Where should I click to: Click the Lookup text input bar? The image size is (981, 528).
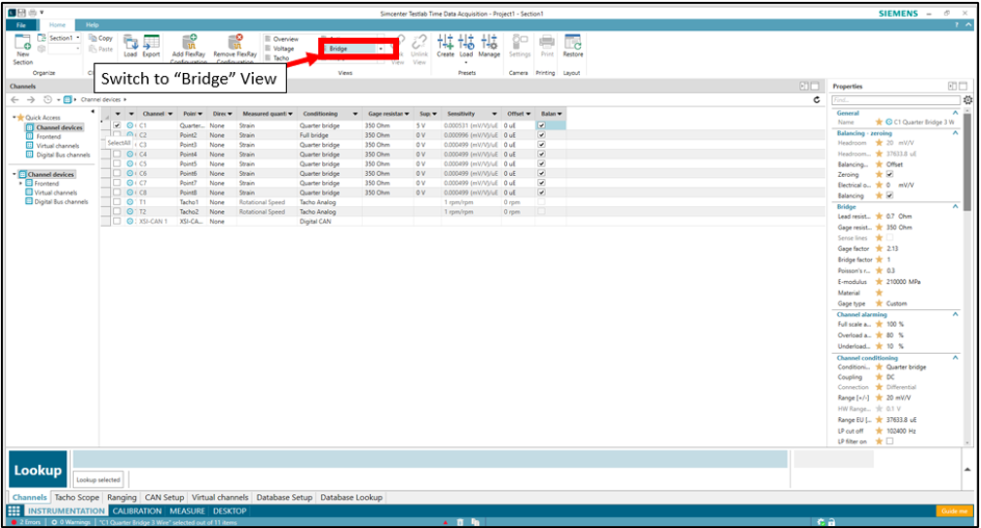430,459
